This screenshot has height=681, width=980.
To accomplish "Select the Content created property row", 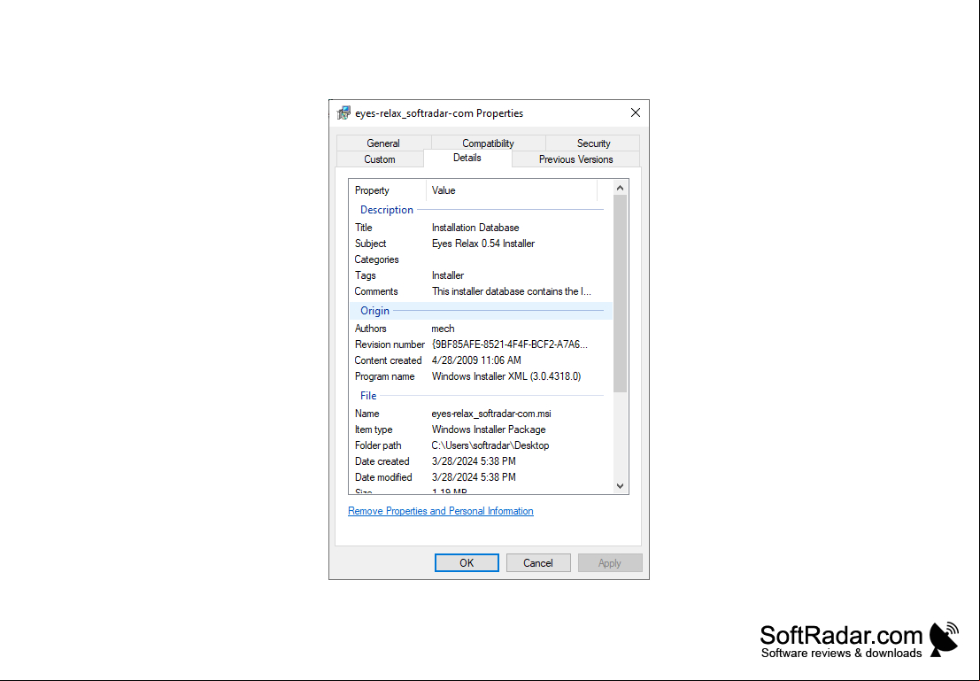I will 481,360.
